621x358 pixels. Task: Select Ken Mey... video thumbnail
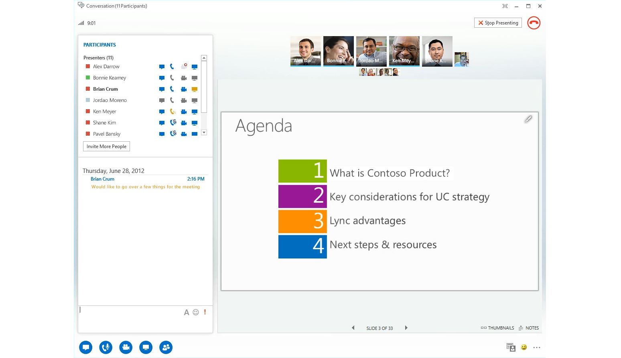pyautogui.click(x=404, y=51)
